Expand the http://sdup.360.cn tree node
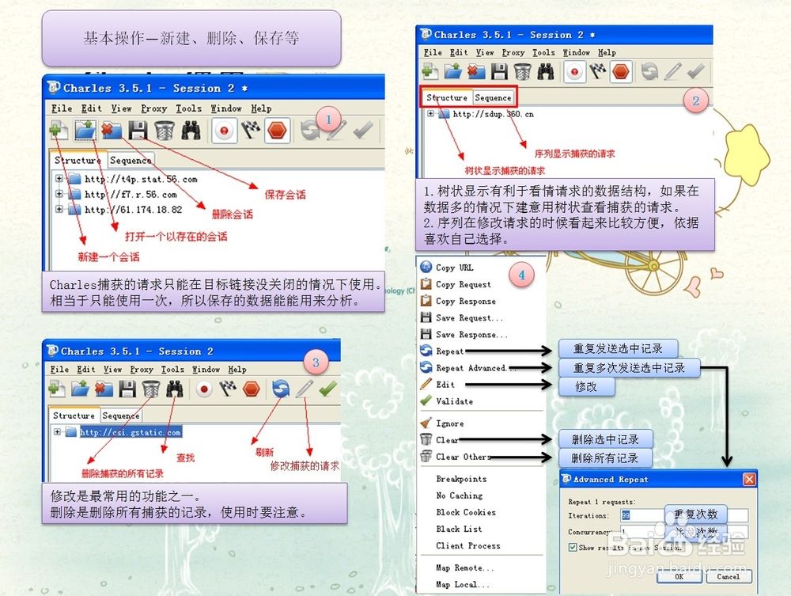Viewport: 791px width, 596px height. 430,114
